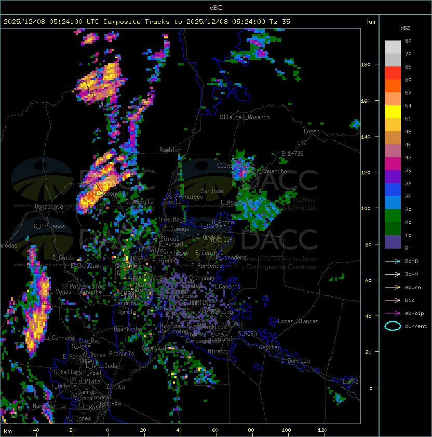The height and width of the screenshot is (437, 432).
Task: Click the 'C_Chilenos' place label
Action: 49,226
